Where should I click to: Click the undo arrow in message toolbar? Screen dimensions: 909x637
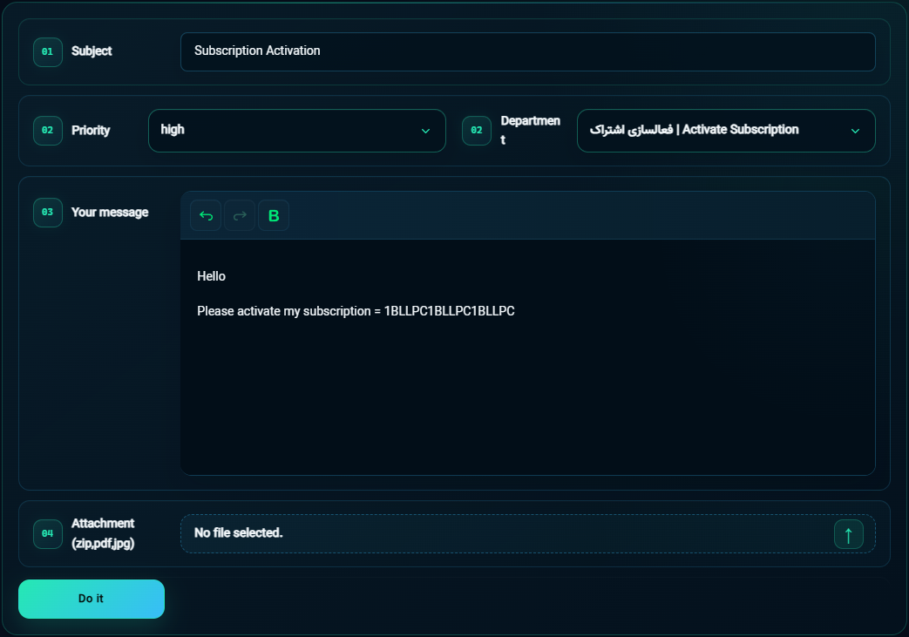tap(206, 215)
